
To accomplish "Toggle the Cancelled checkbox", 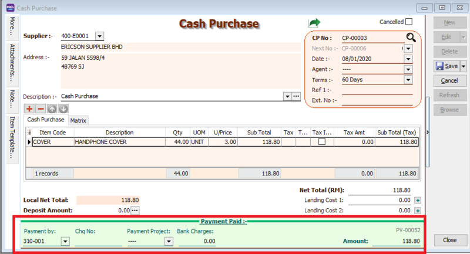I will (409, 22).
